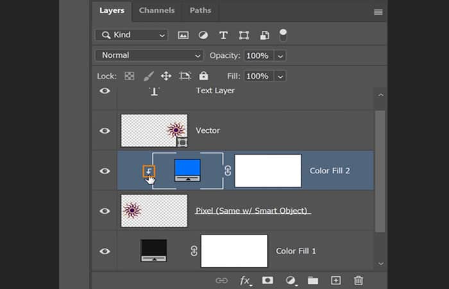Image resolution: width=449 pixels, height=289 pixels.
Task: Lock all layer attributes padlock
Action: pos(203,76)
